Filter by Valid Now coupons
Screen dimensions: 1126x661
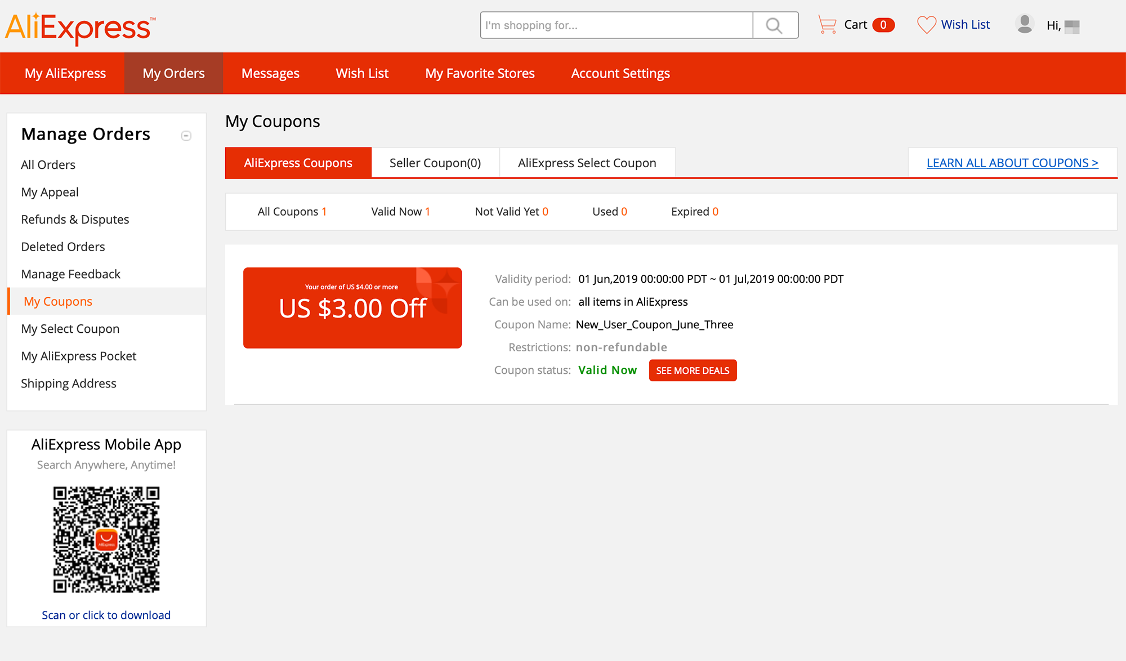click(400, 212)
